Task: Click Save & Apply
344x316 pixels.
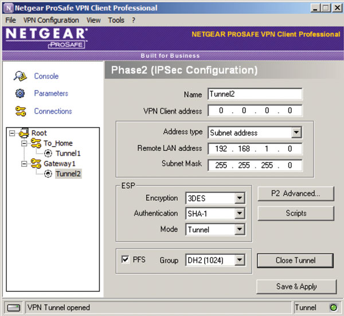Action: tap(296, 286)
